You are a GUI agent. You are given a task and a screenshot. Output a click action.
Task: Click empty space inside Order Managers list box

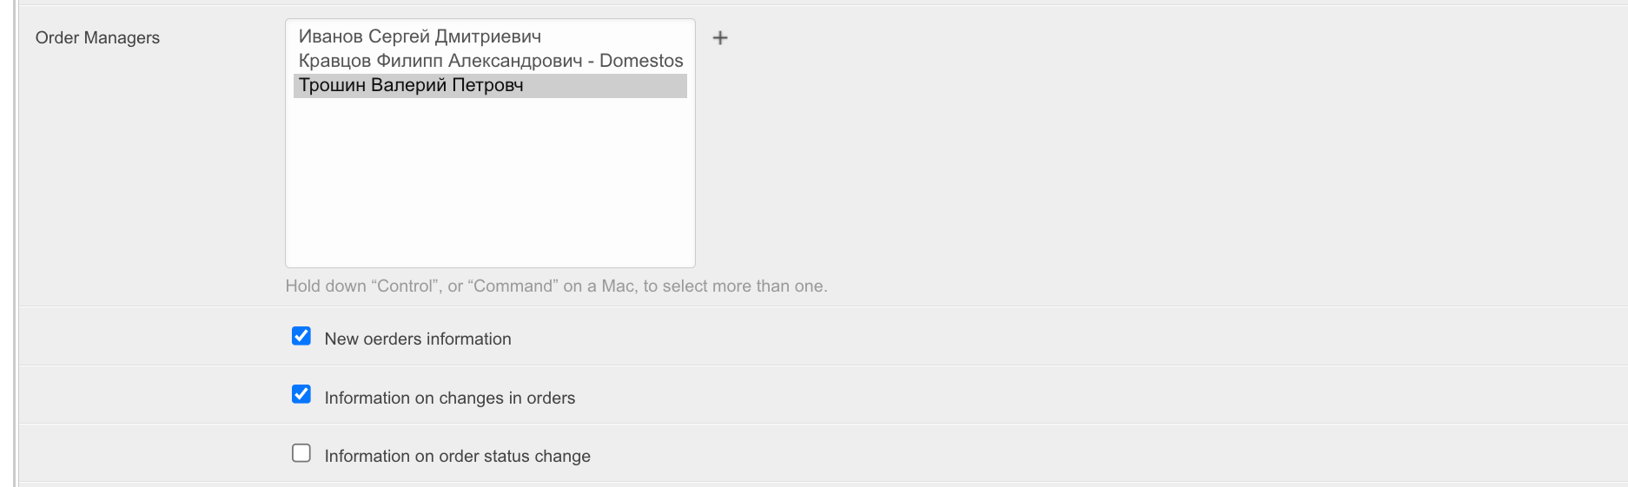(490, 182)
